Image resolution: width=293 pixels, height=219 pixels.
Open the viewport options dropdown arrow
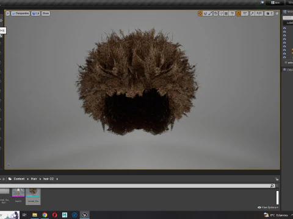coord(8,13)
